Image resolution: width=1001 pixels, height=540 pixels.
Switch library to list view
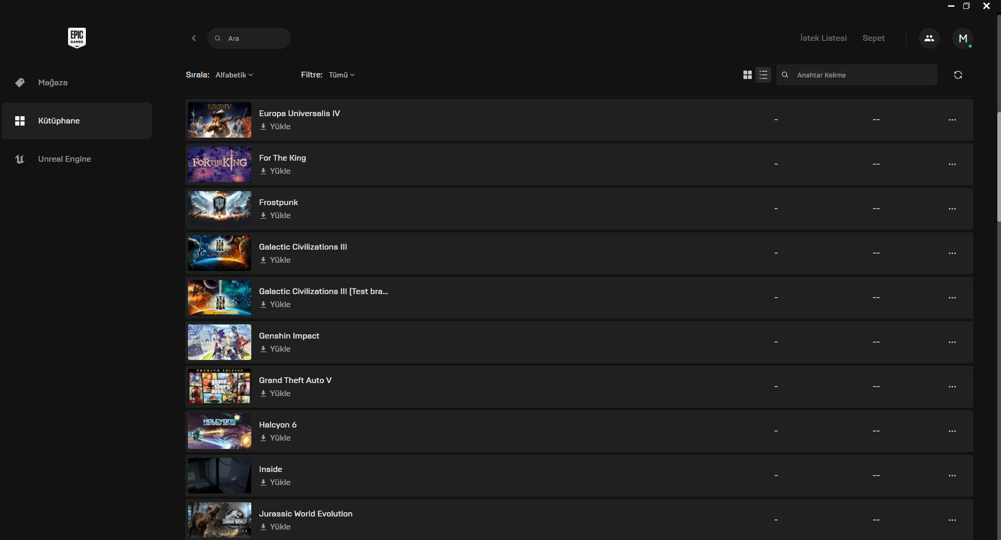pyautogui.click(x=763, y=75)
